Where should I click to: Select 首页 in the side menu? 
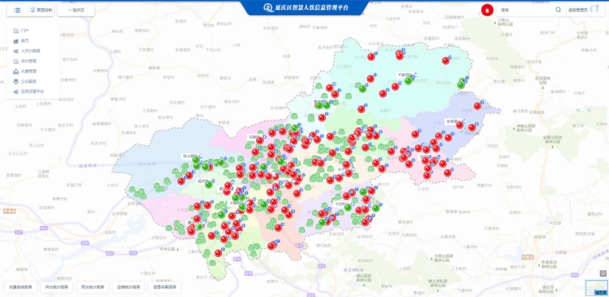[x=25, y=40]
